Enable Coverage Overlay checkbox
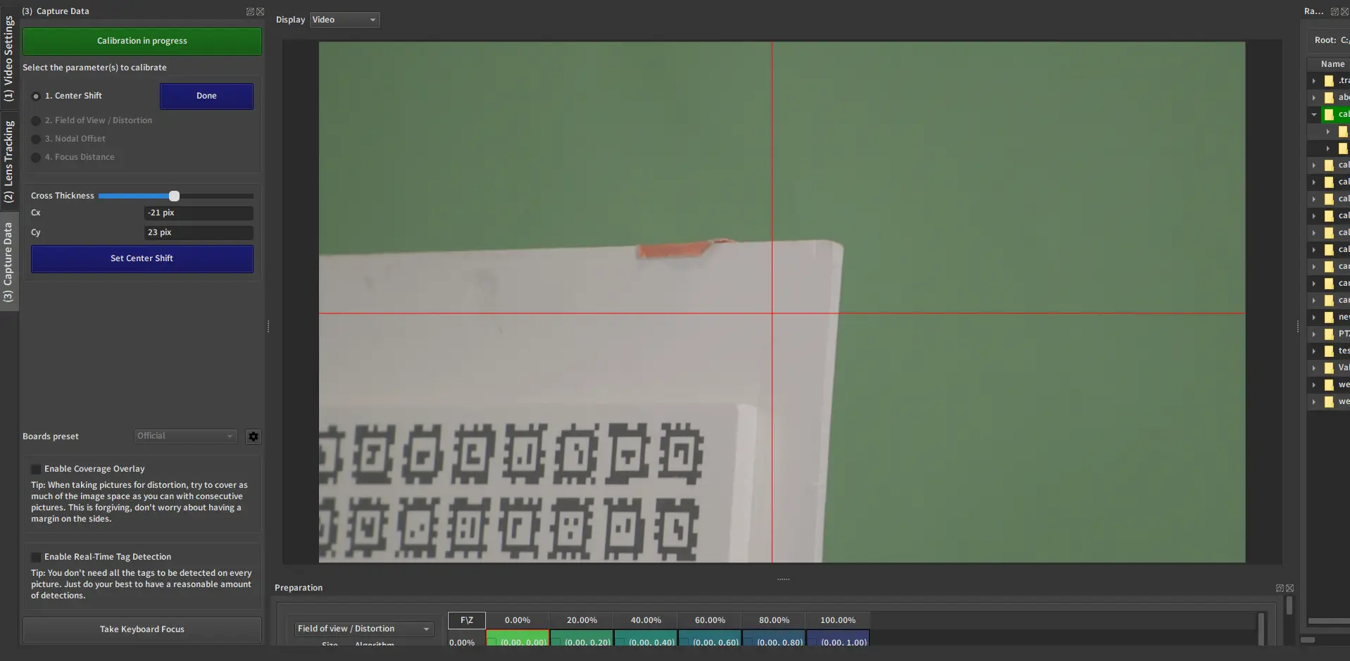This screenshot has height=661, width=1350. (x=36, y=469)
